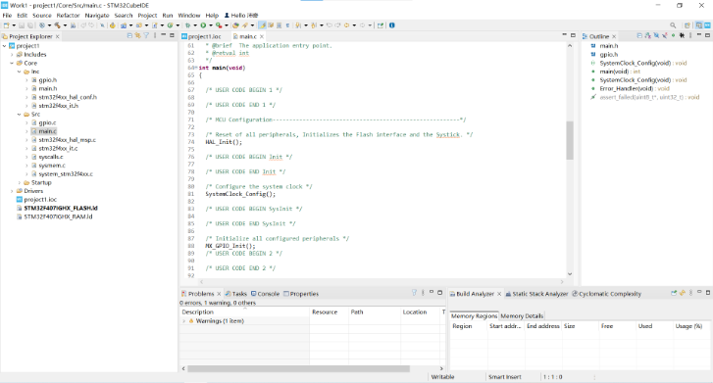Select stm32f4xx_it.c in Project Explorer
713x383 pixels.
[58, 149]
